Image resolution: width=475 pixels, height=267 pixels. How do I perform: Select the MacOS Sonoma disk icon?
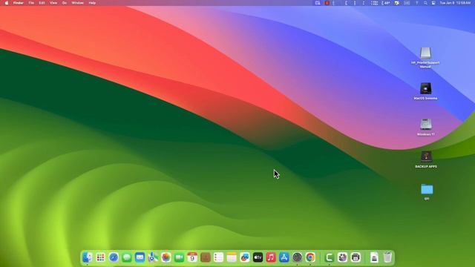[425, 89]
